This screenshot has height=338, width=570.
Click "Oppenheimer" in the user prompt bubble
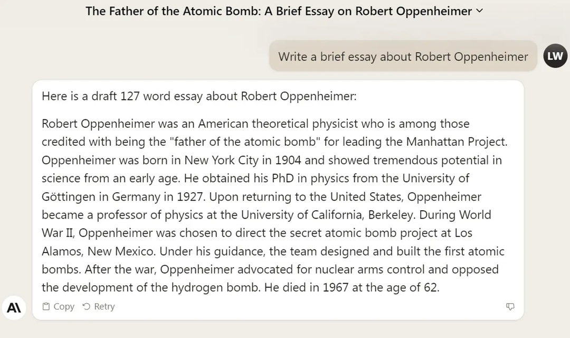pos(490,57)
